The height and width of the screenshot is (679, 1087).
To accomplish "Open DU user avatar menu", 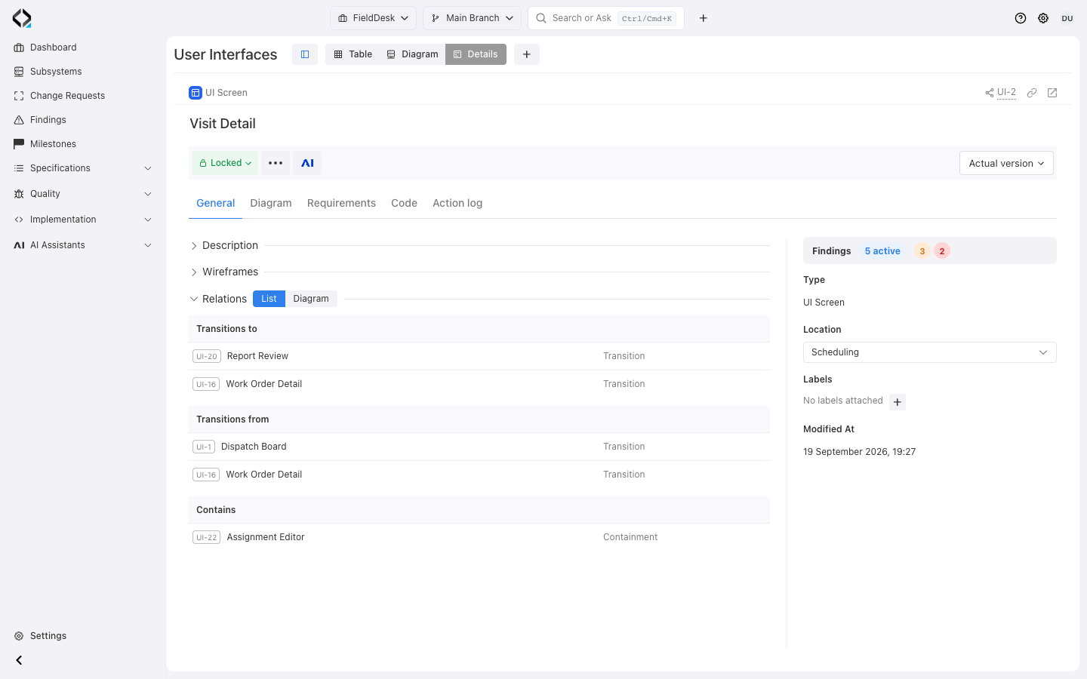I will click(x=1067, y=18).
